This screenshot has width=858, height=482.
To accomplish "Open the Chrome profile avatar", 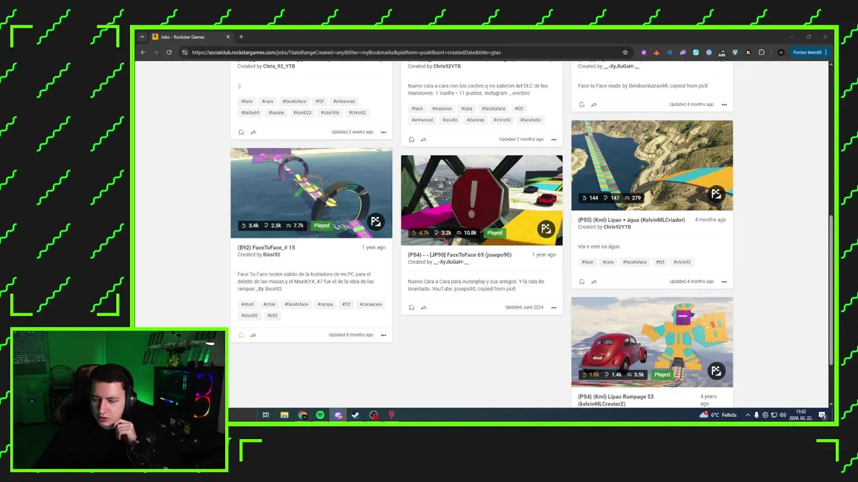I will pos(781,52).
